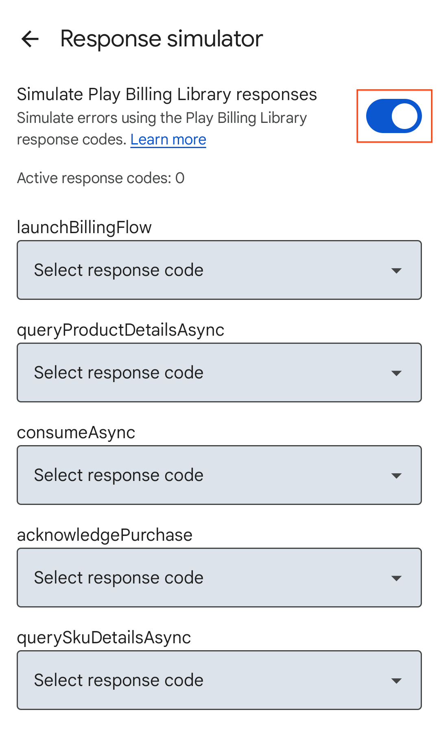Expand the acknowledgePurchase response code dropdown
This screenshot has height=745, width=439.
219,578
